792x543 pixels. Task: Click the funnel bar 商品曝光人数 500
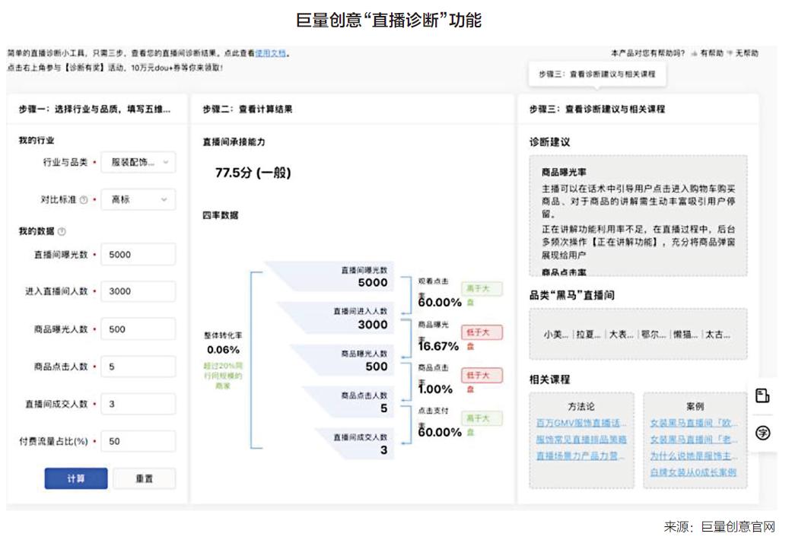point(343,360)
